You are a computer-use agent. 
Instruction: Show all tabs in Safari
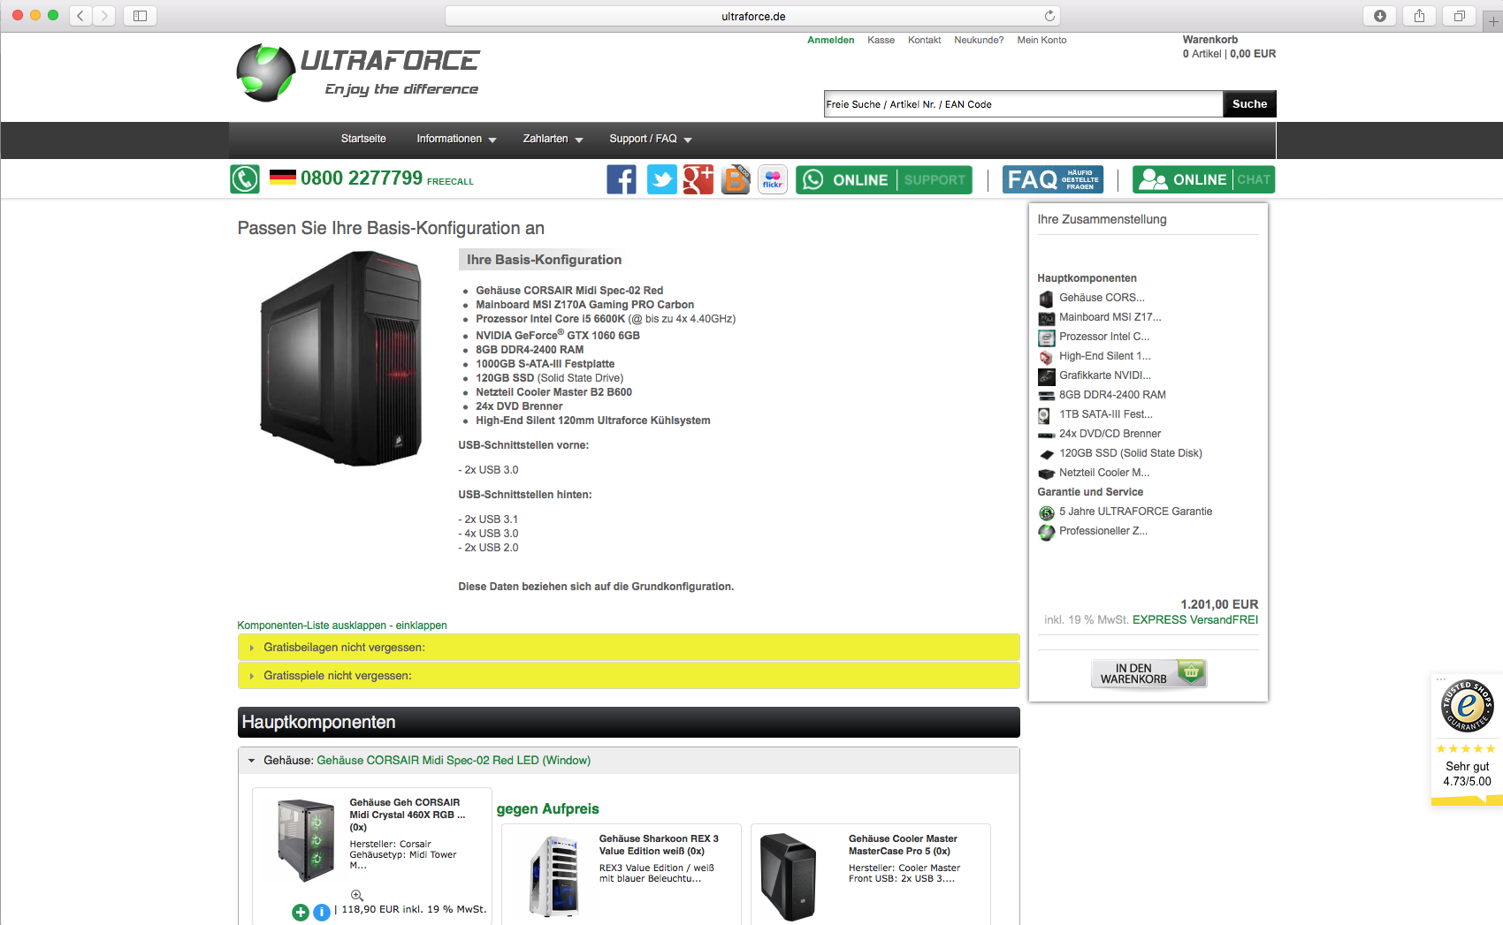1459,16
